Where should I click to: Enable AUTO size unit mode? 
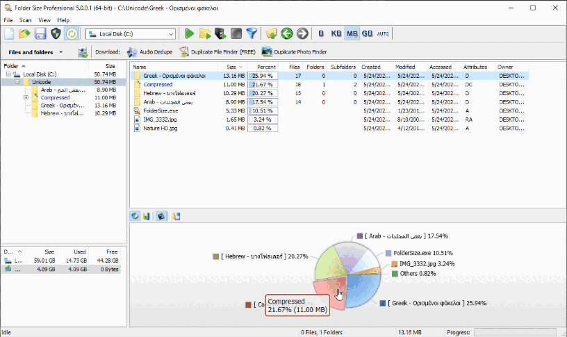tap(383, 33)
